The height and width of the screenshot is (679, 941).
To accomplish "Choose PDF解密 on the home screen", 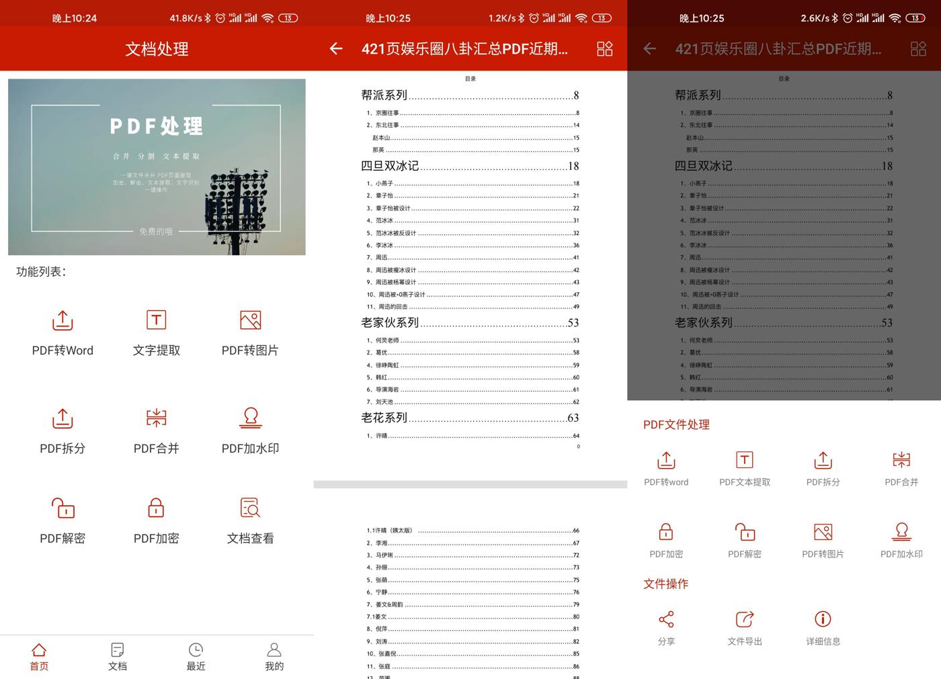I will pyautogui.click(x=63, y=520).
